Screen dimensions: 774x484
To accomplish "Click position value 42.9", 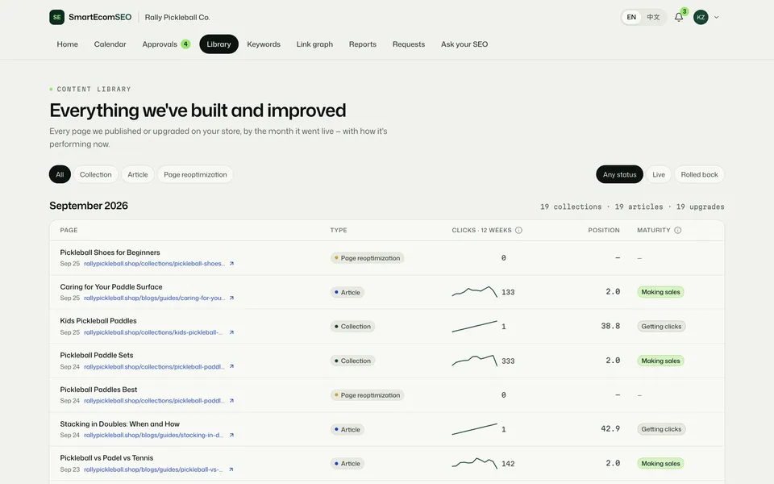I will pos(610,428).
